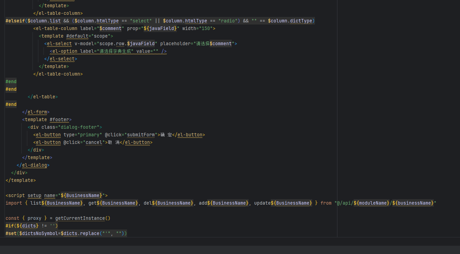The height and width of the screenshot is (254, 460).
Task: Click "update${BusinessName}" in the import
Action: pyautogui.click(x=283, y=203)
